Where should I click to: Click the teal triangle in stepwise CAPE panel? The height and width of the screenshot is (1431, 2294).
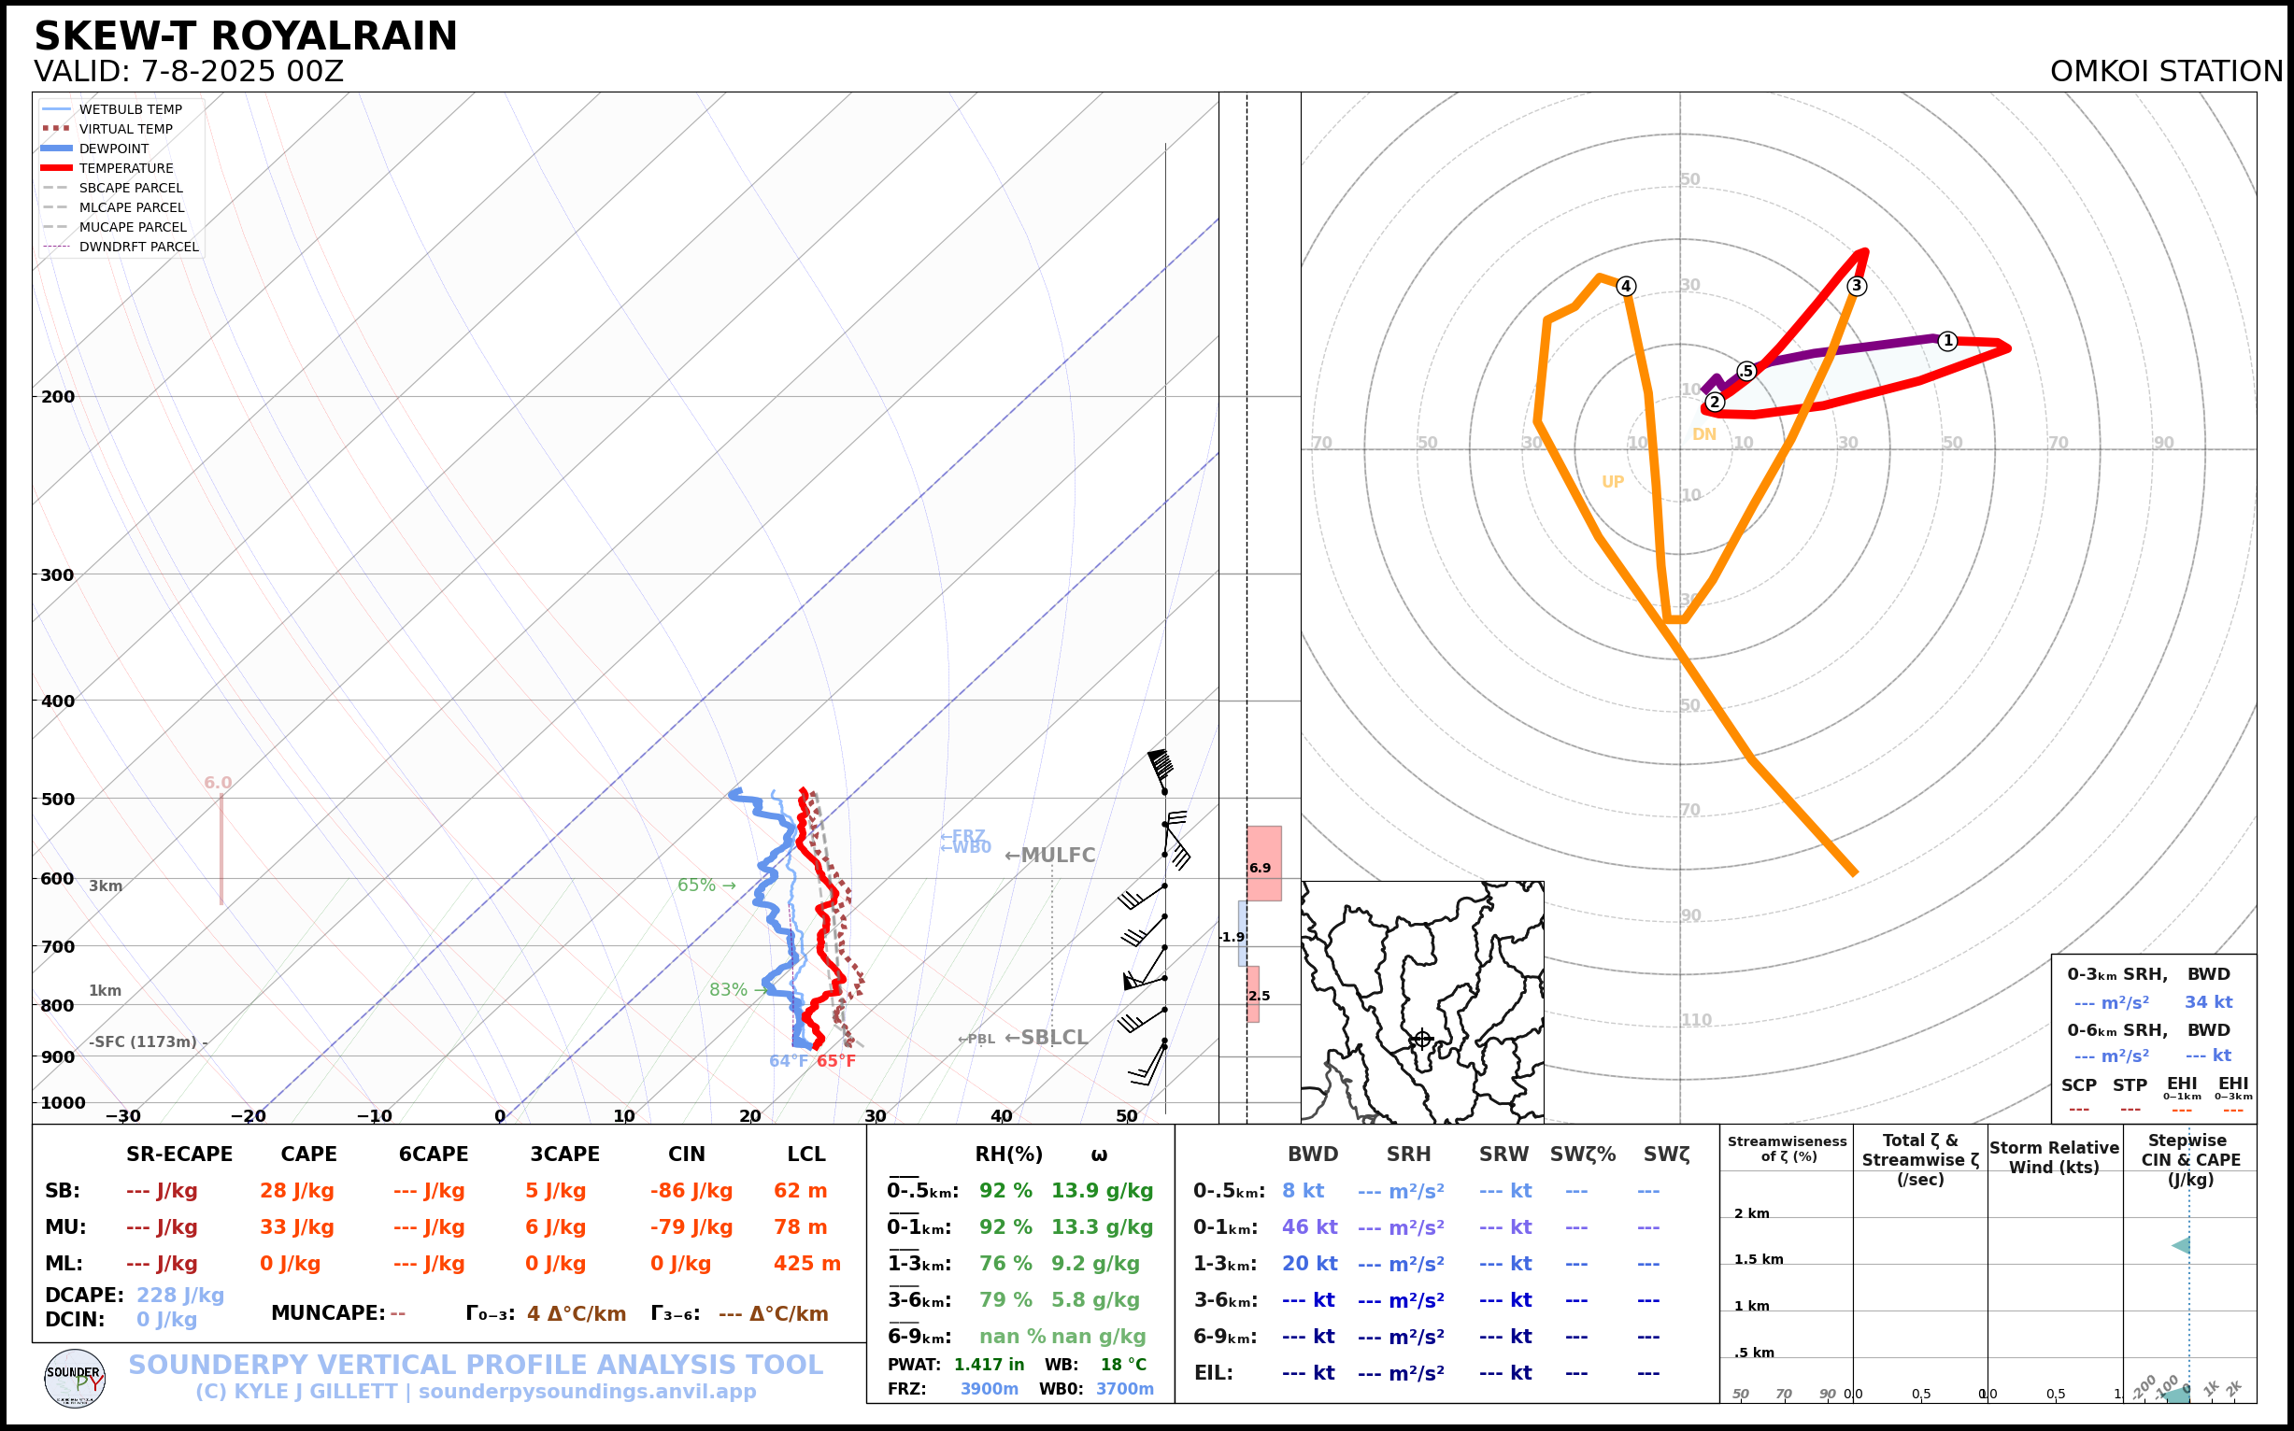(2181, 1245)
